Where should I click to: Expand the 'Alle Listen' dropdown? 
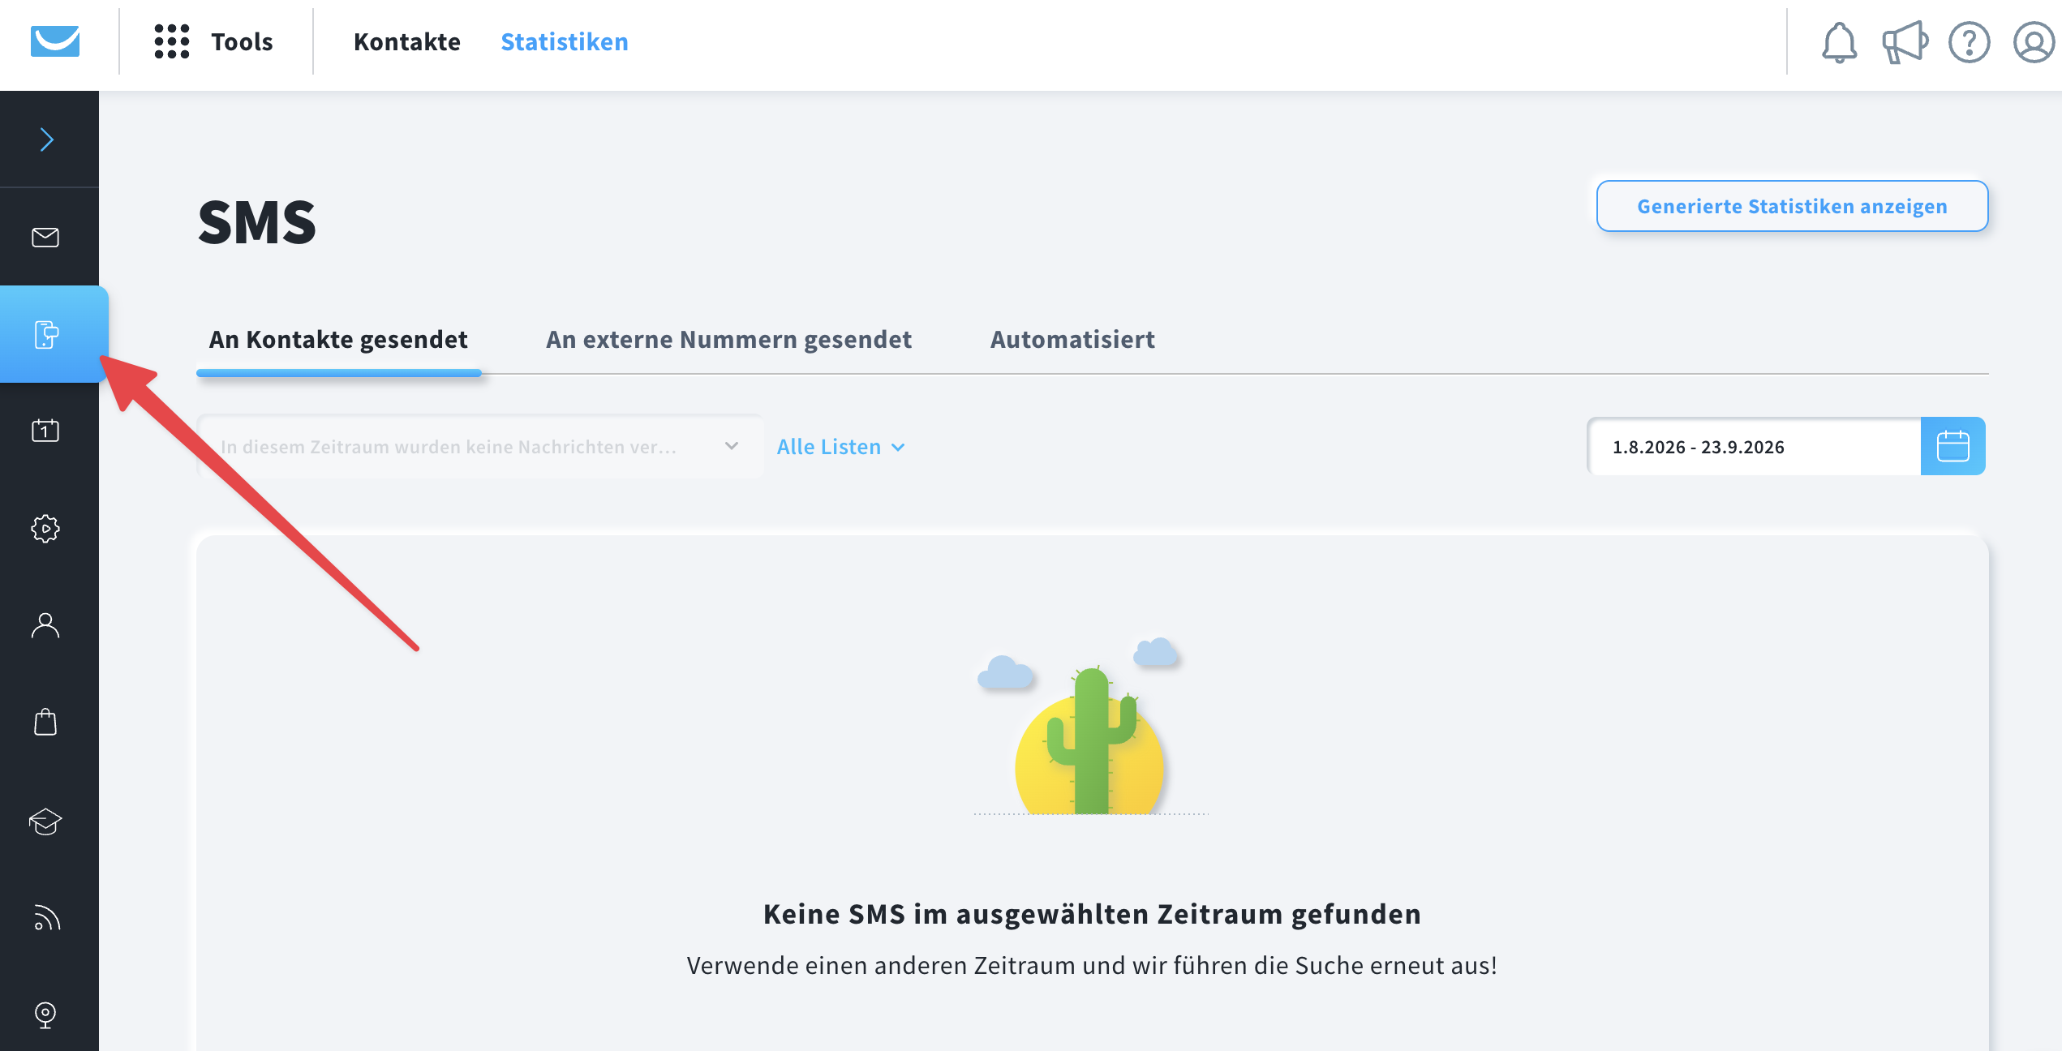840,447
